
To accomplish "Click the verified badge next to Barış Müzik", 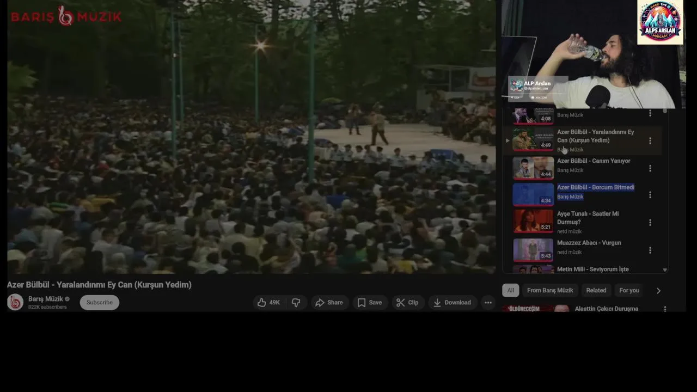I will 68,299.
